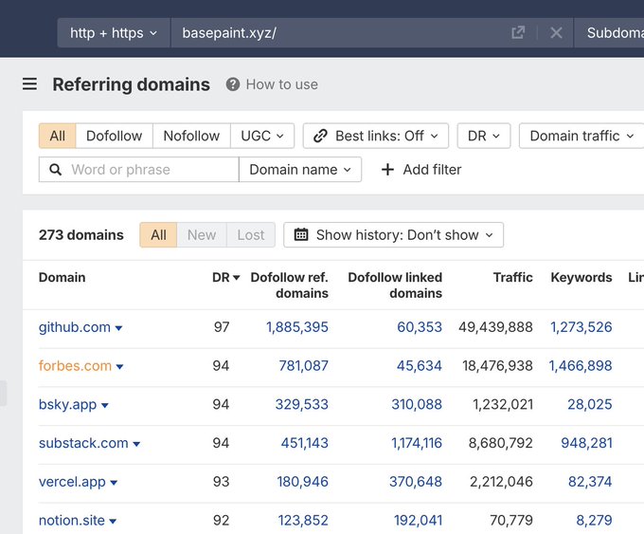Sort by Traffic column header

click(513, 277)
